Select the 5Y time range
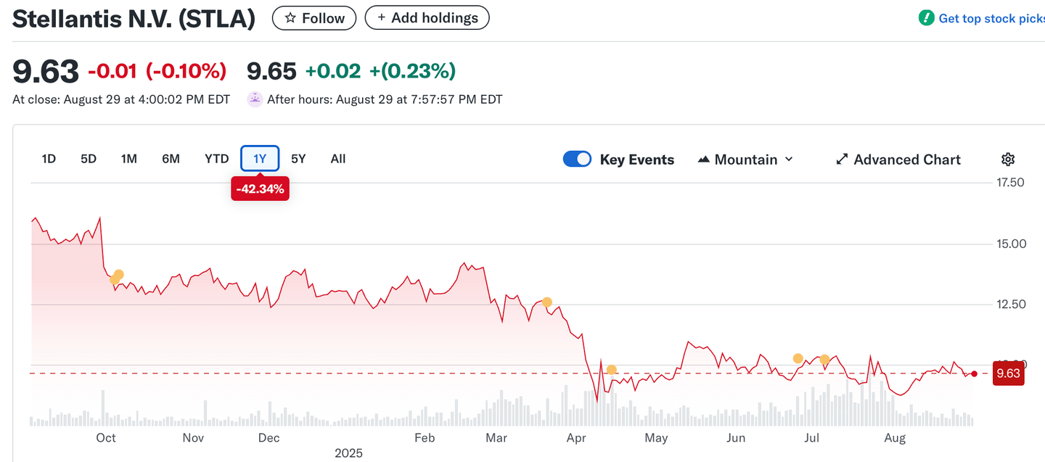 tap(298, 159)
